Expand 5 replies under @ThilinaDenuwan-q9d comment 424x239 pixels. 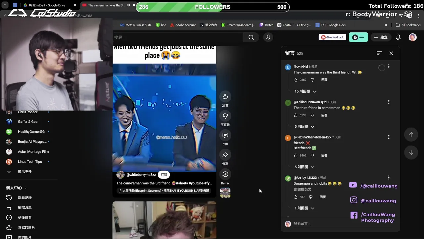(304, 126)
